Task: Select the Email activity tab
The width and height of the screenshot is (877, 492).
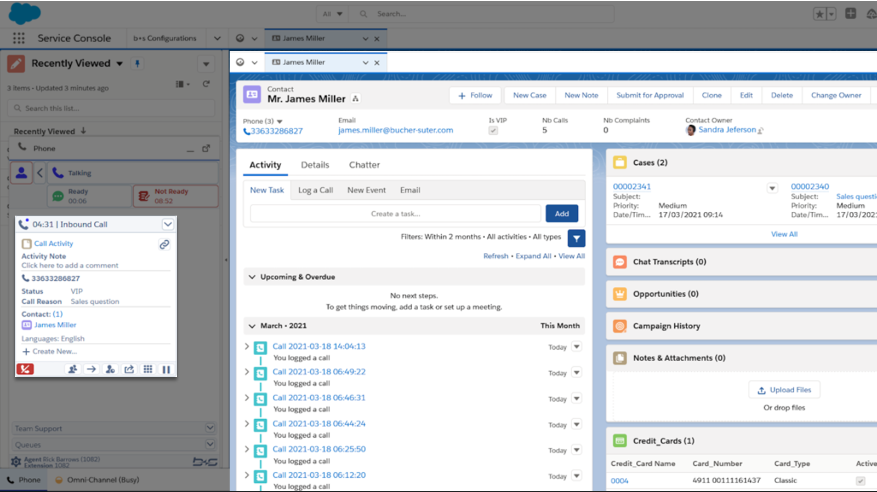Action: pyautogui.click(x=410, y=190)
